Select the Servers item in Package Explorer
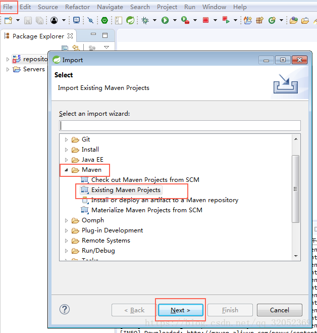 (34, 69)
